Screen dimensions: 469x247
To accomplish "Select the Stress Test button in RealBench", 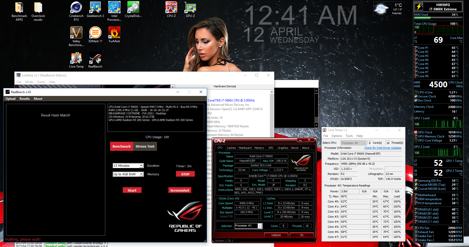I will 145,146.
